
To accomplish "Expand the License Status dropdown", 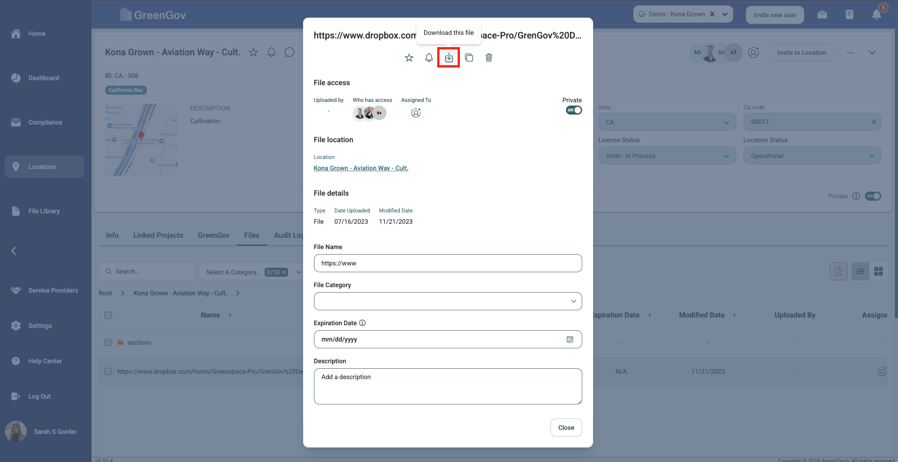I will click(x=667, y=156).
